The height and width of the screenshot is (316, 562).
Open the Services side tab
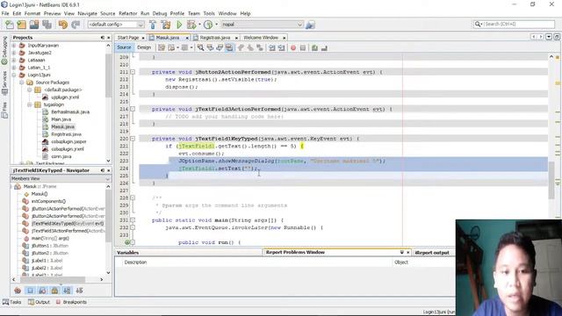(x=4, y=83)
